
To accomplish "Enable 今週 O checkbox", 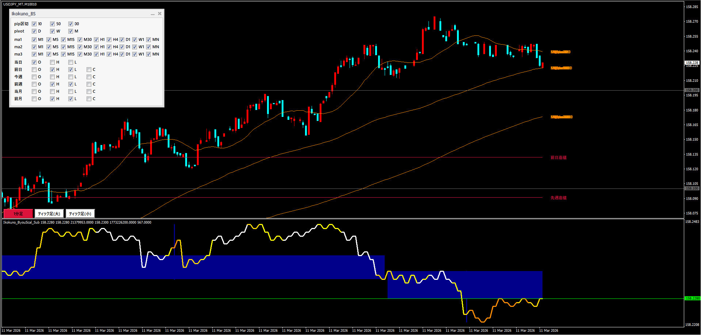I will coord(34,77).
